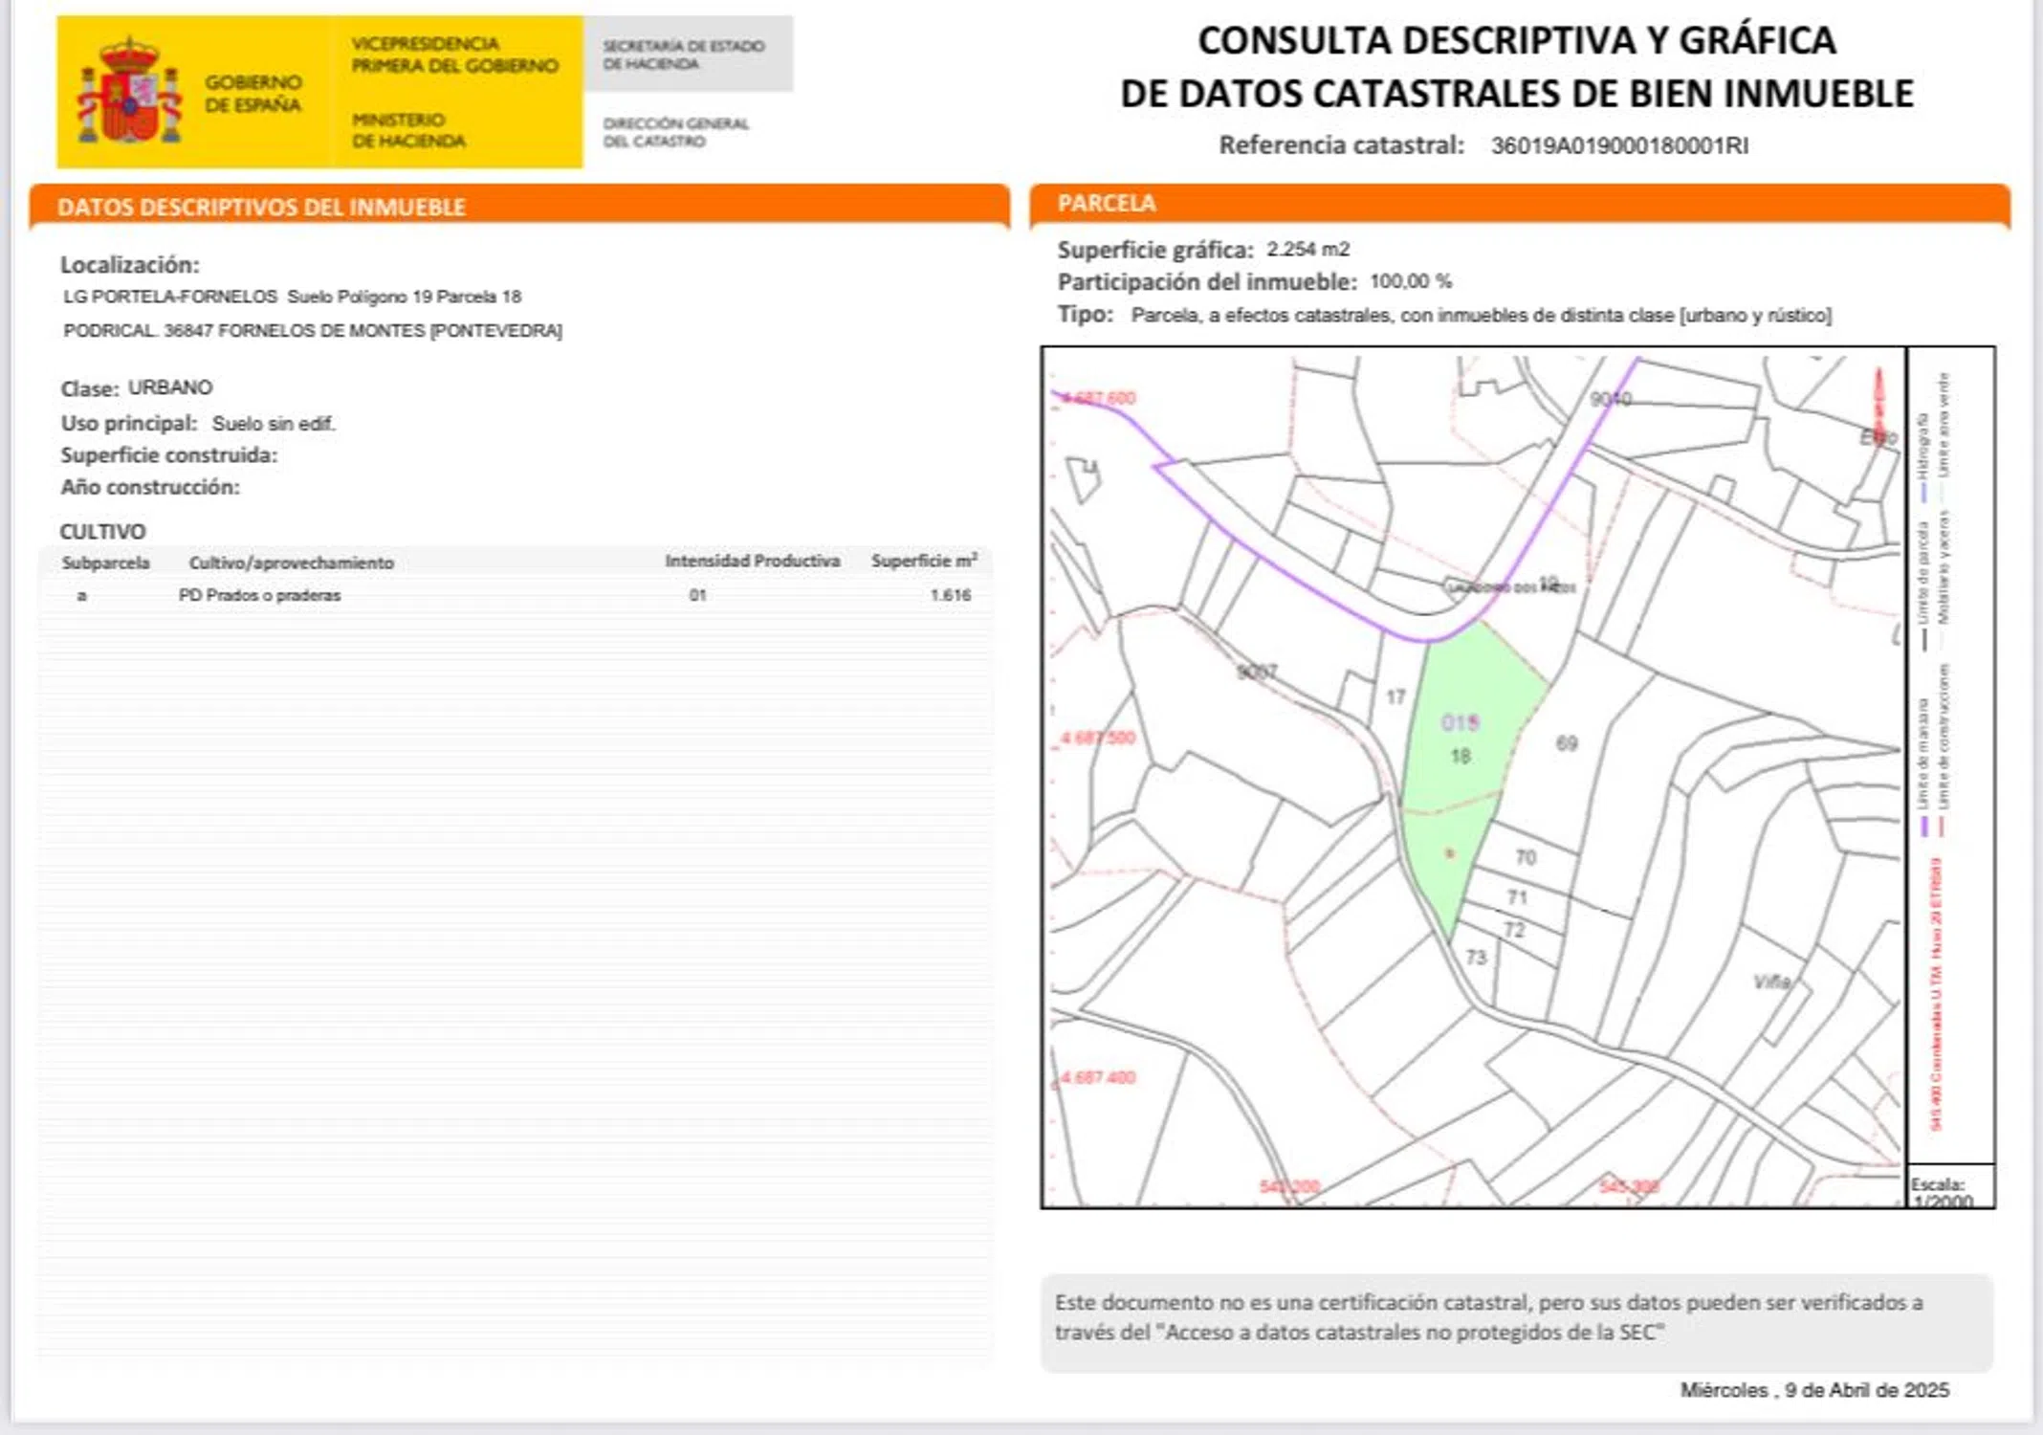This screenshot has width=2043, height=1435.
Task: Select parcel 70 on the map
Action: coord(1526,857)
